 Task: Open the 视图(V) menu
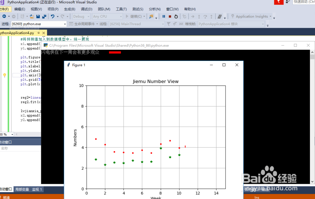pos(36,9)
